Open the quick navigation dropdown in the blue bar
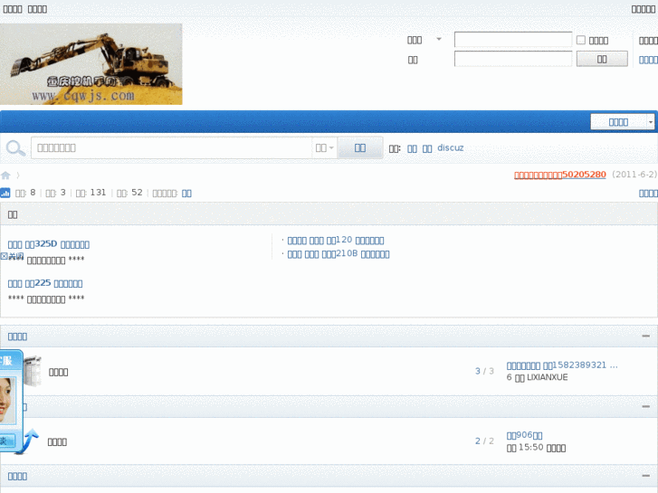The height and width of the screenshot is (493, 658). pos(623,122)
